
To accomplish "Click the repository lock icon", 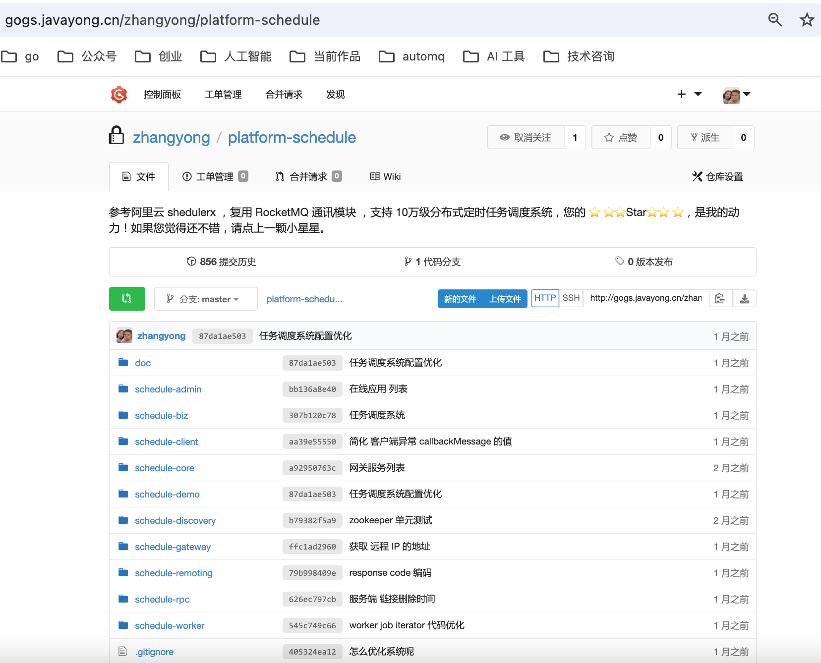I will click(117, 135).
